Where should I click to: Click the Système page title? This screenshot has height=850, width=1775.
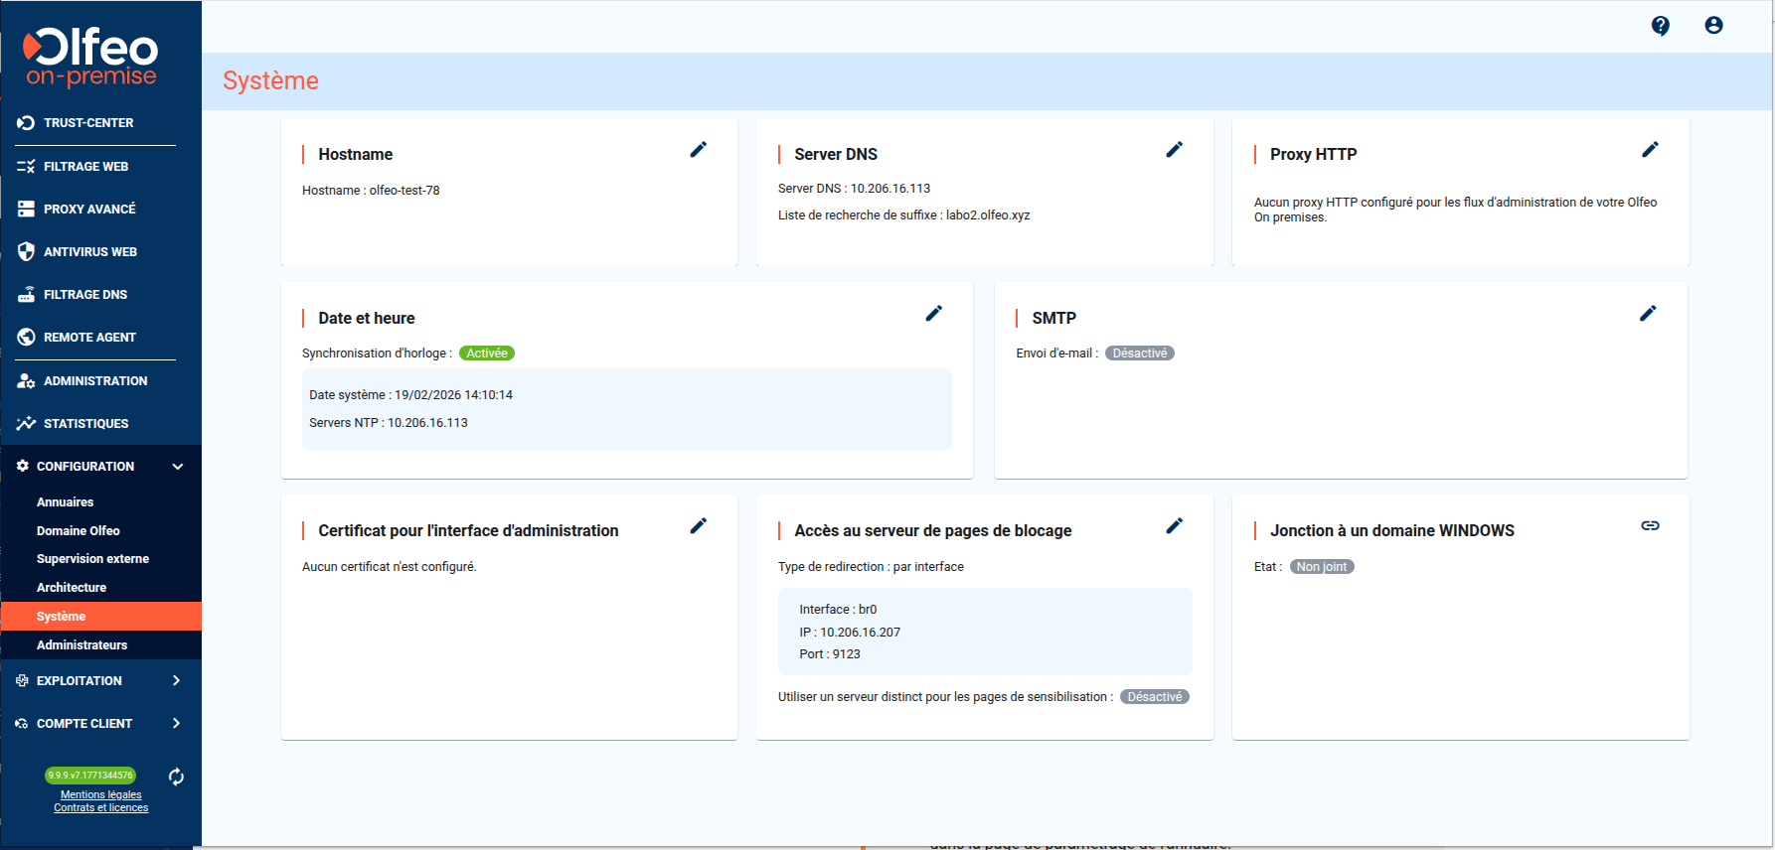point(270,80)
